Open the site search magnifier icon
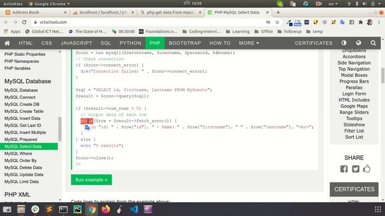 coord(373,43)
